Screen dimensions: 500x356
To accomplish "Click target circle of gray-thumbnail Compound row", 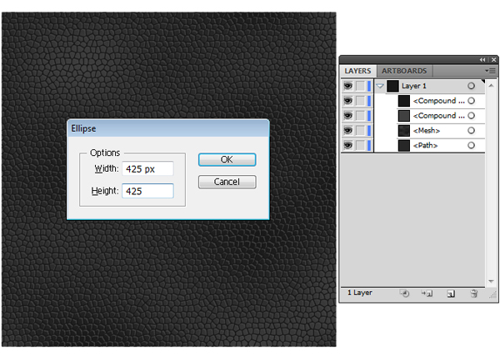I will coord(472,116).
